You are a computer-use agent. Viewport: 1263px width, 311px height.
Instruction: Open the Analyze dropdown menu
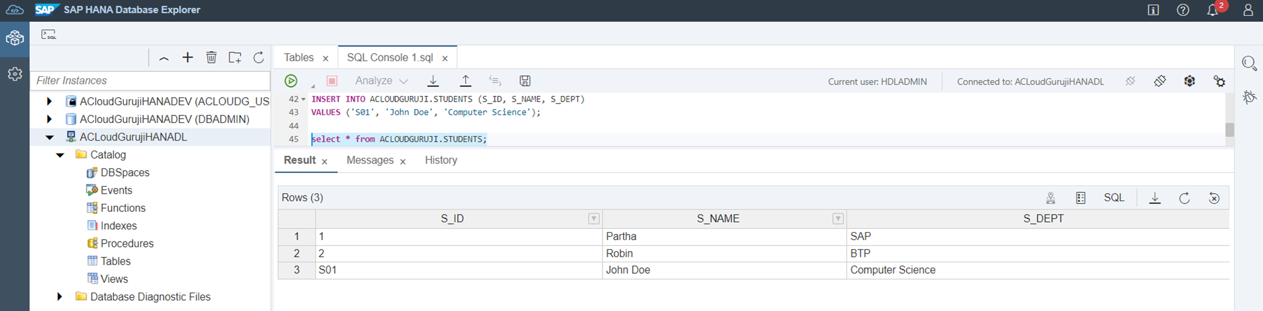coord(381,81)
